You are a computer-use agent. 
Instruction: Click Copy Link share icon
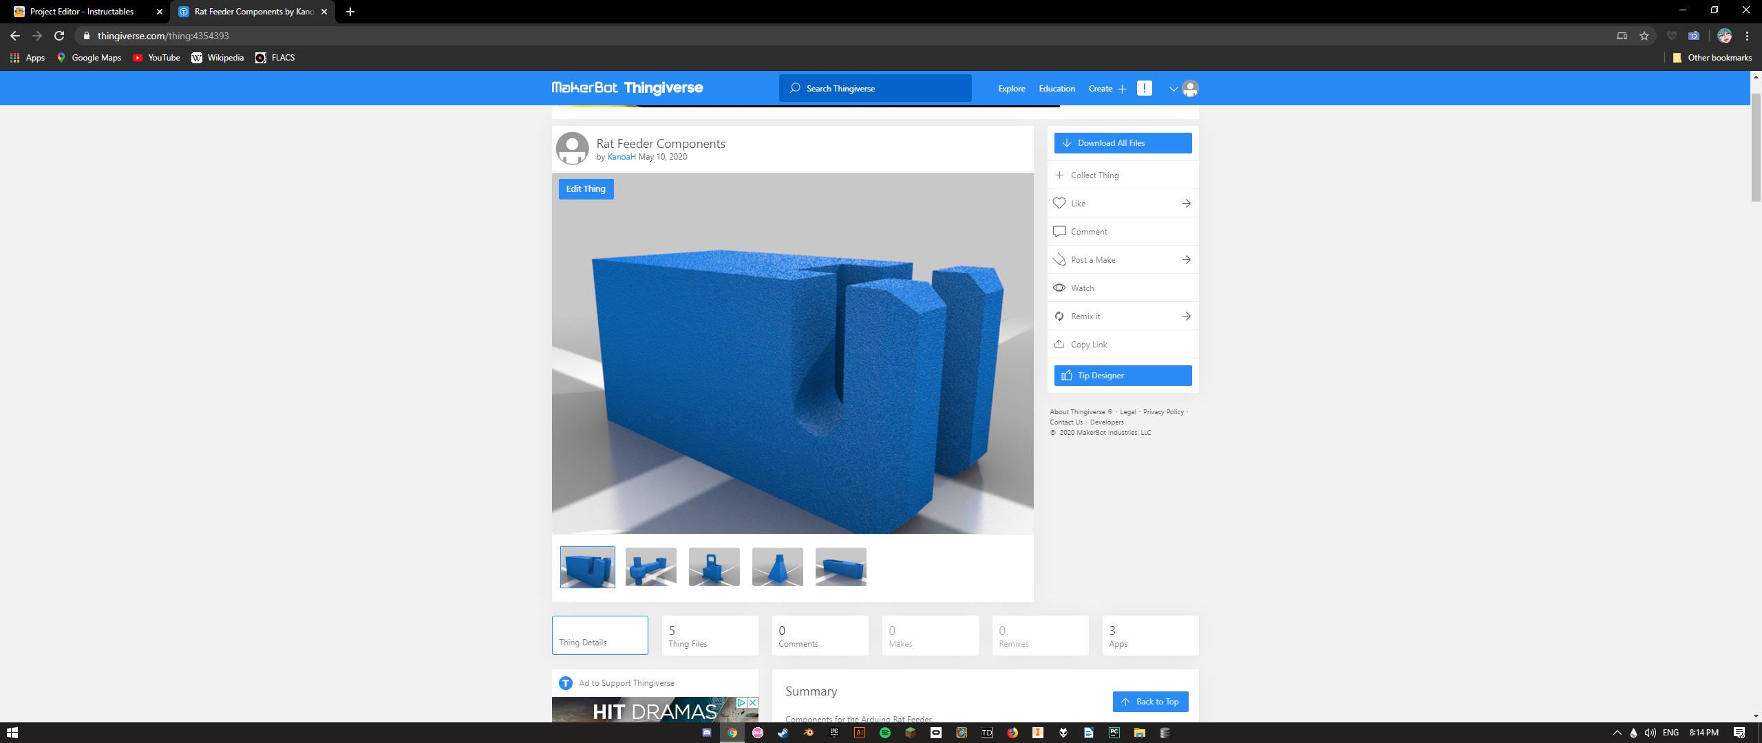click(1059, 344)
